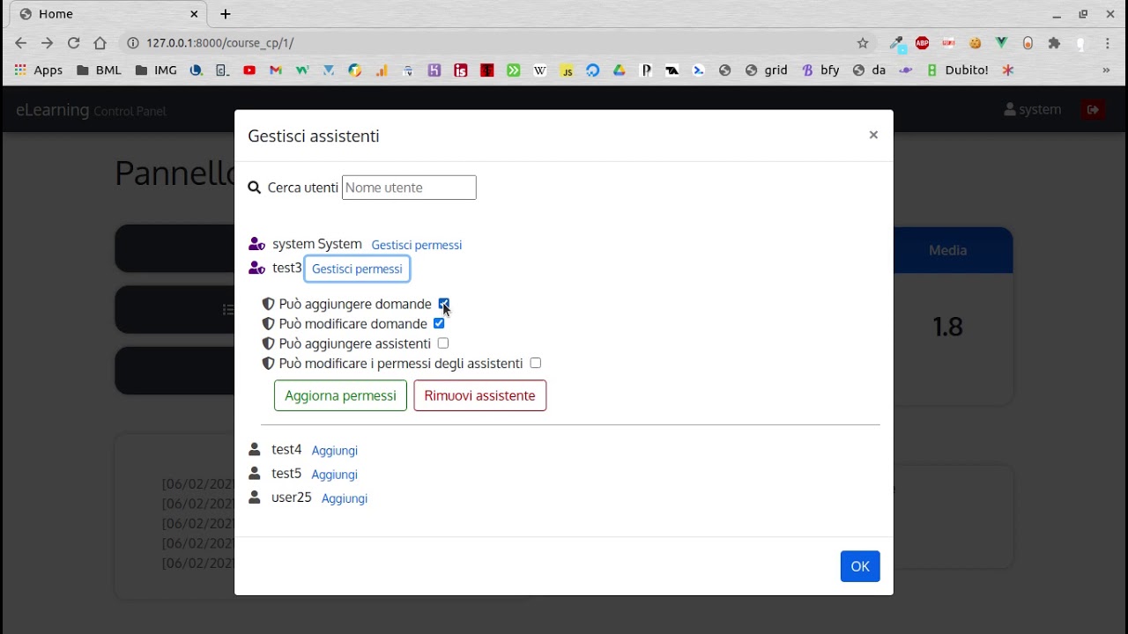Open the IMG bookmarks folder
Viewport: 1128px width, 634px height.
[156, 70]
